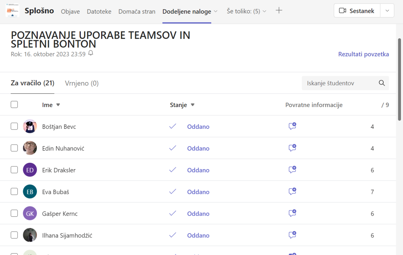Open Ilhana Sijamhodžić's avatar photo

(x=30, y=235)
